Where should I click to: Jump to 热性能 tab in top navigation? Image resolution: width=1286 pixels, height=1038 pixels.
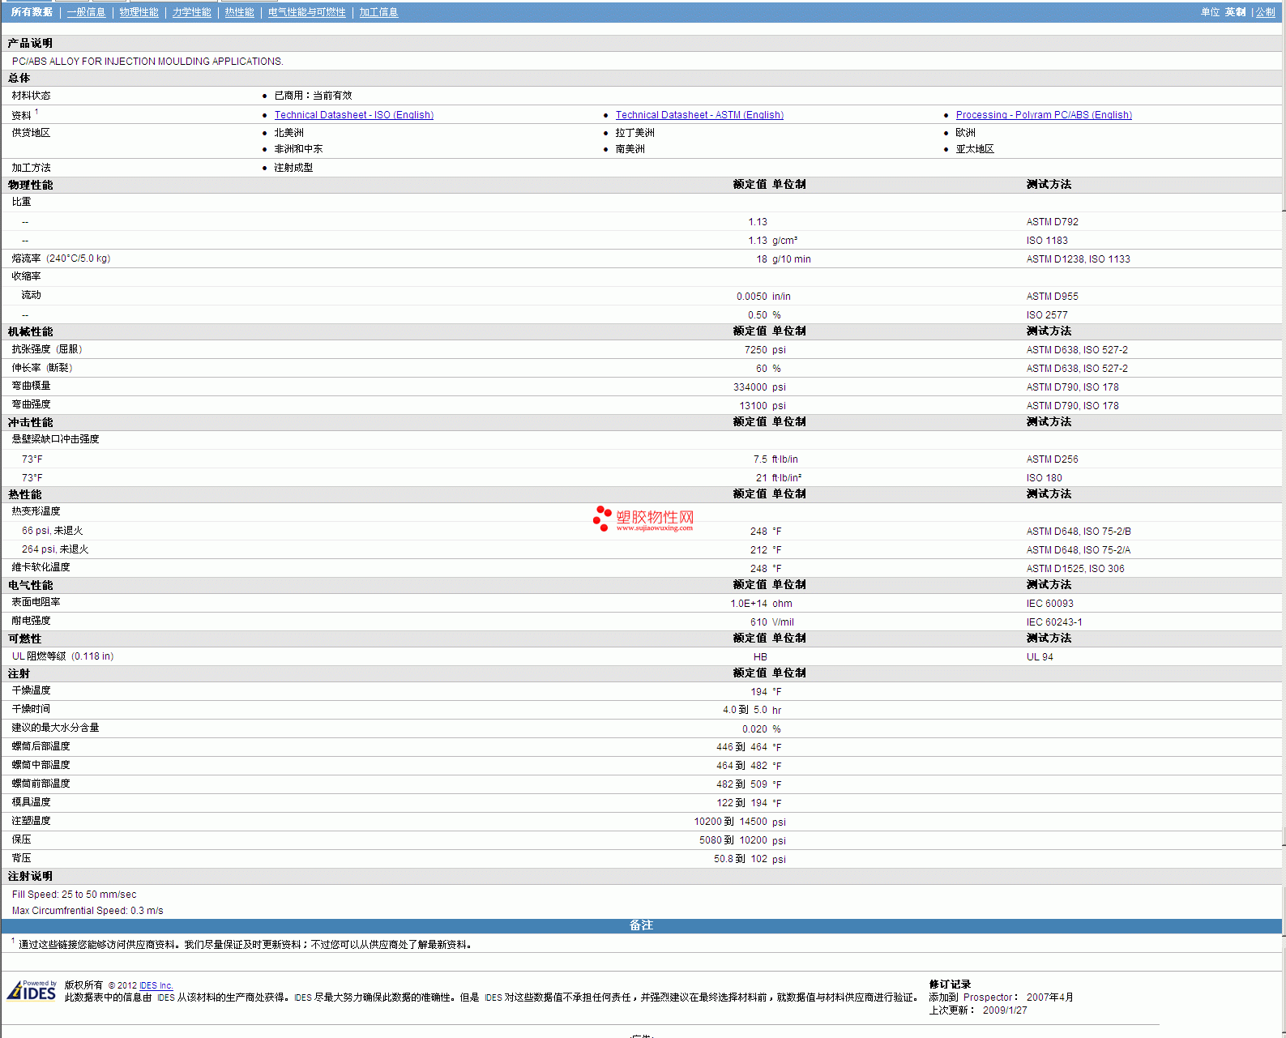239,12
